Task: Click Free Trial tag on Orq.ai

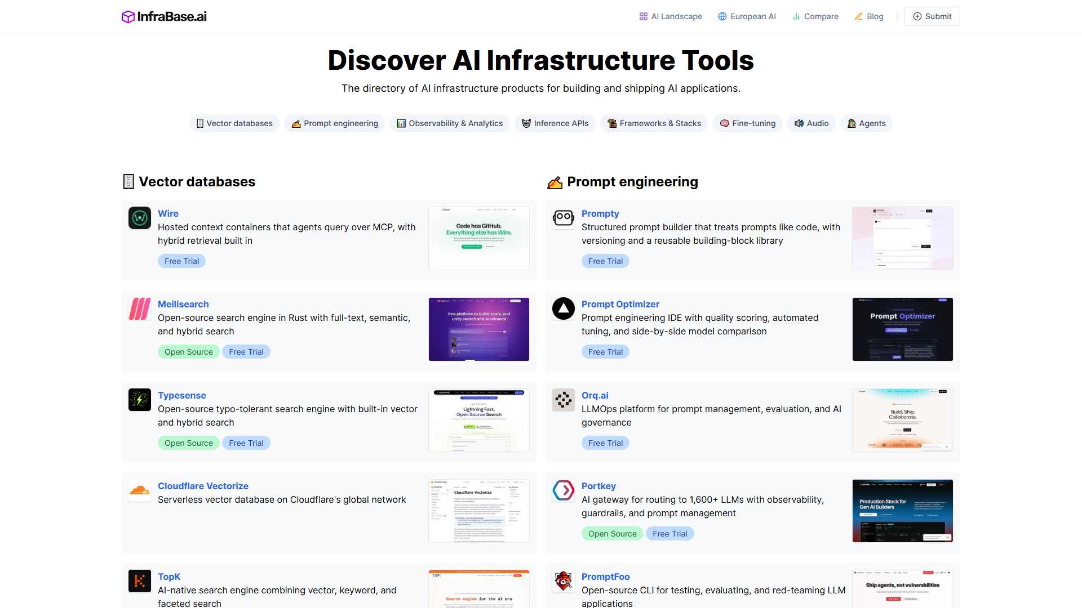Action: point(606,443)
